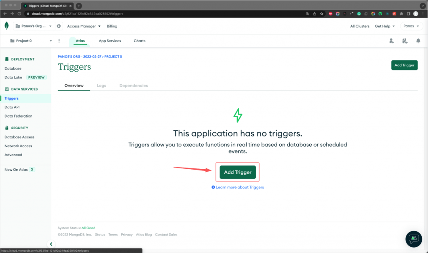Screen dimensions: 428x253
Task: Click the share page icon in address bar
Action: point(314,14)
